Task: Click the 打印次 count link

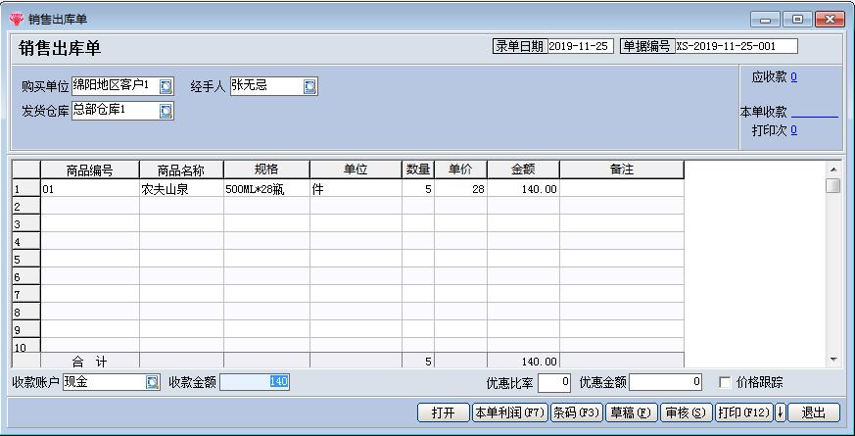Action: click(x=793, y=130)
